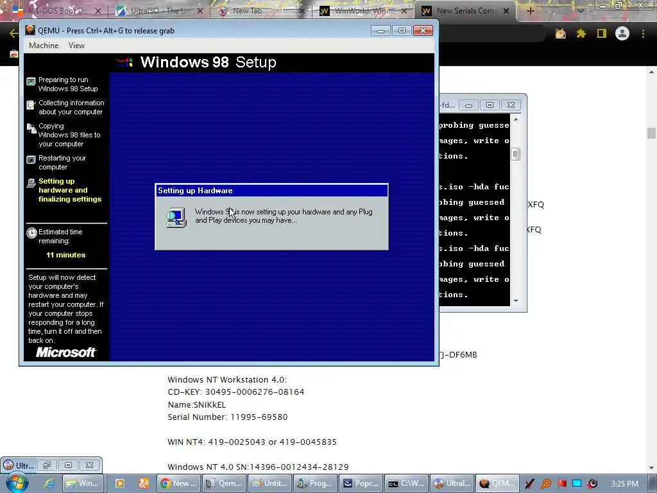Close the New Serials Com browser tab
This screenshot has height=493, width=657.
(506, 11)
